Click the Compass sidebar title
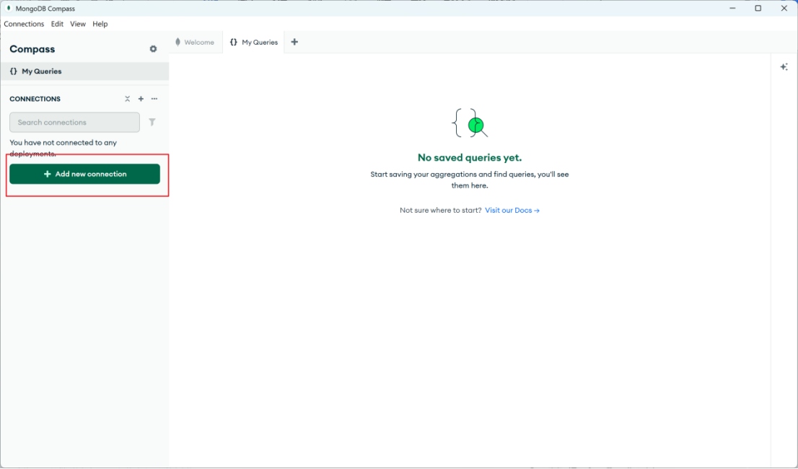 pyautogui.click(x=32, y=49)
